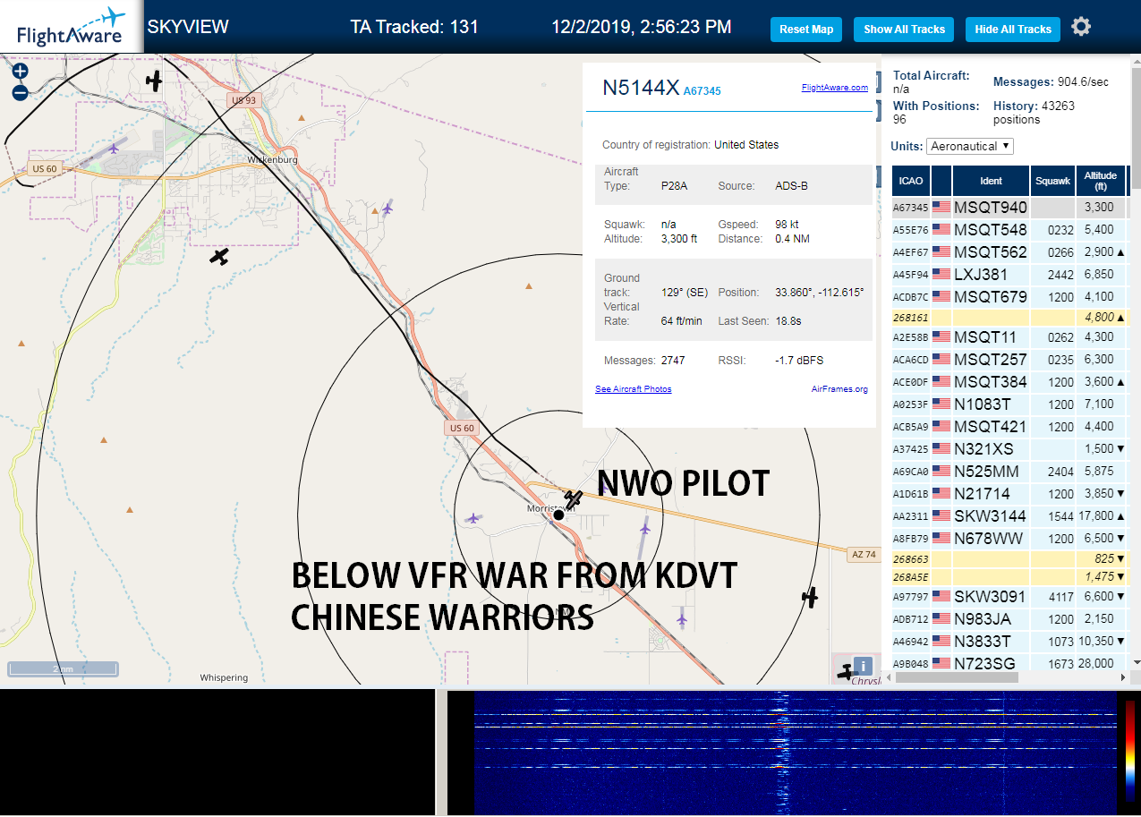Viewport: 1141px width, 817px height.
Task: Open the settings gear in header
Action: coord(1081,27)
